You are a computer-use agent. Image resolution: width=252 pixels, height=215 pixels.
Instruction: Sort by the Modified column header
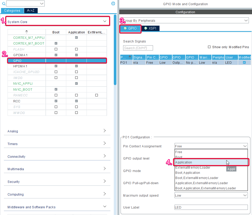pos(244,57)
